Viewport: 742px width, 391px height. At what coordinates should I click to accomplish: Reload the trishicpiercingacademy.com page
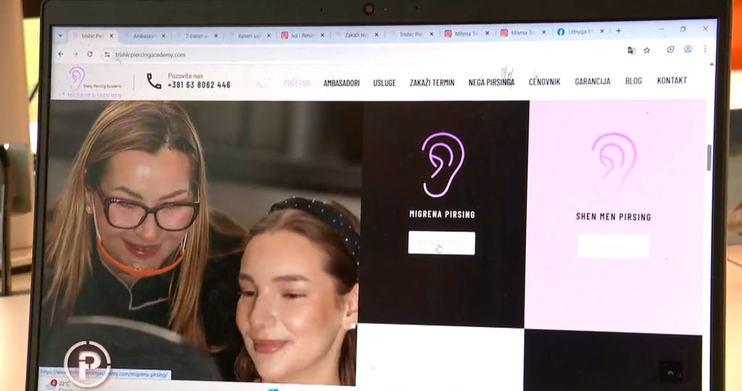click(90, 54)
